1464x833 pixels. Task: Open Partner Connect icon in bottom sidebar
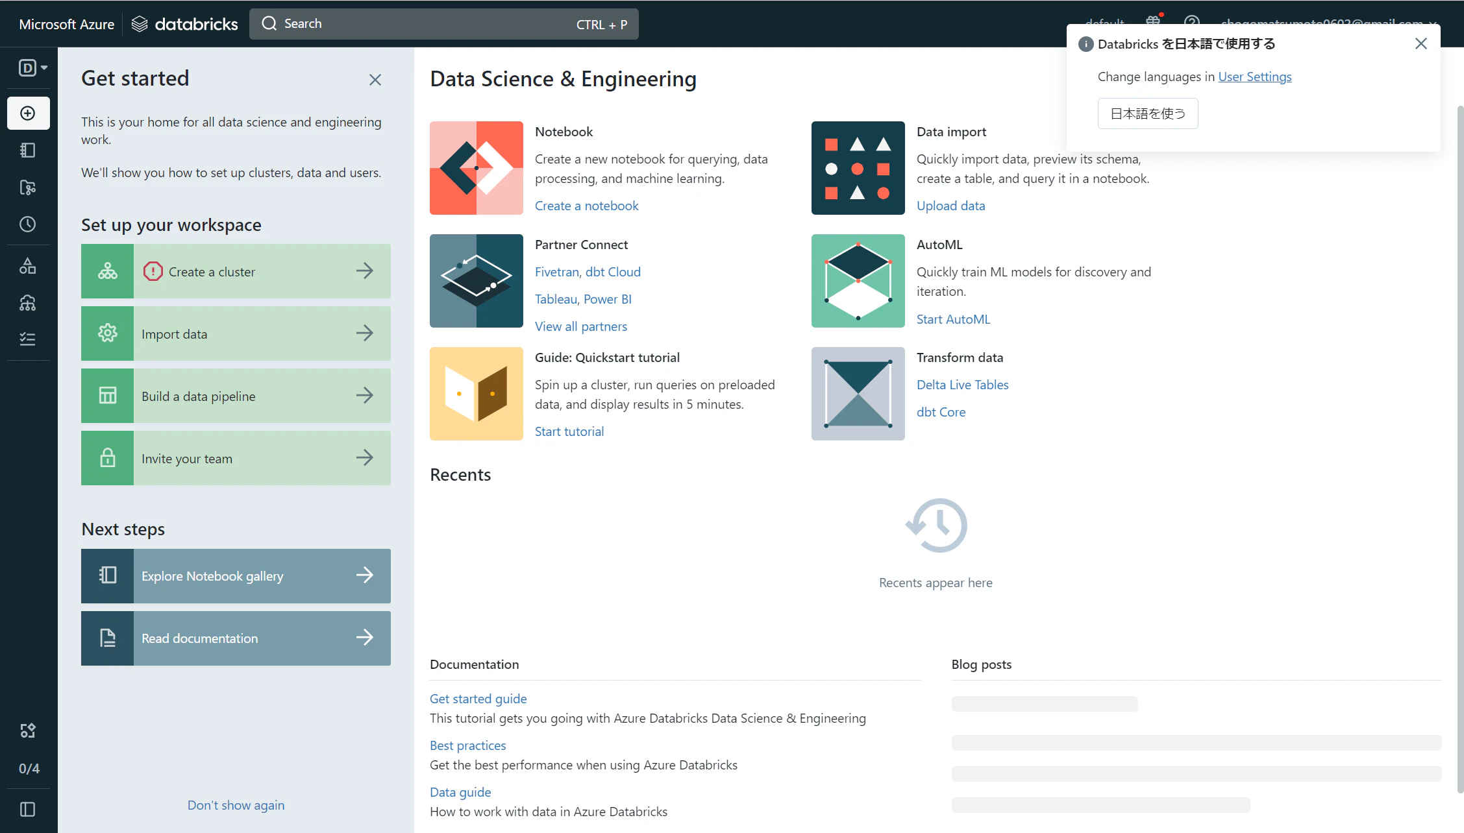point(28,730)
